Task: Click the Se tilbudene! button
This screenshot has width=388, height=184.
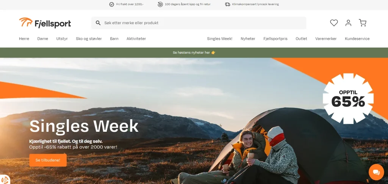Action: tap(48, 160)
